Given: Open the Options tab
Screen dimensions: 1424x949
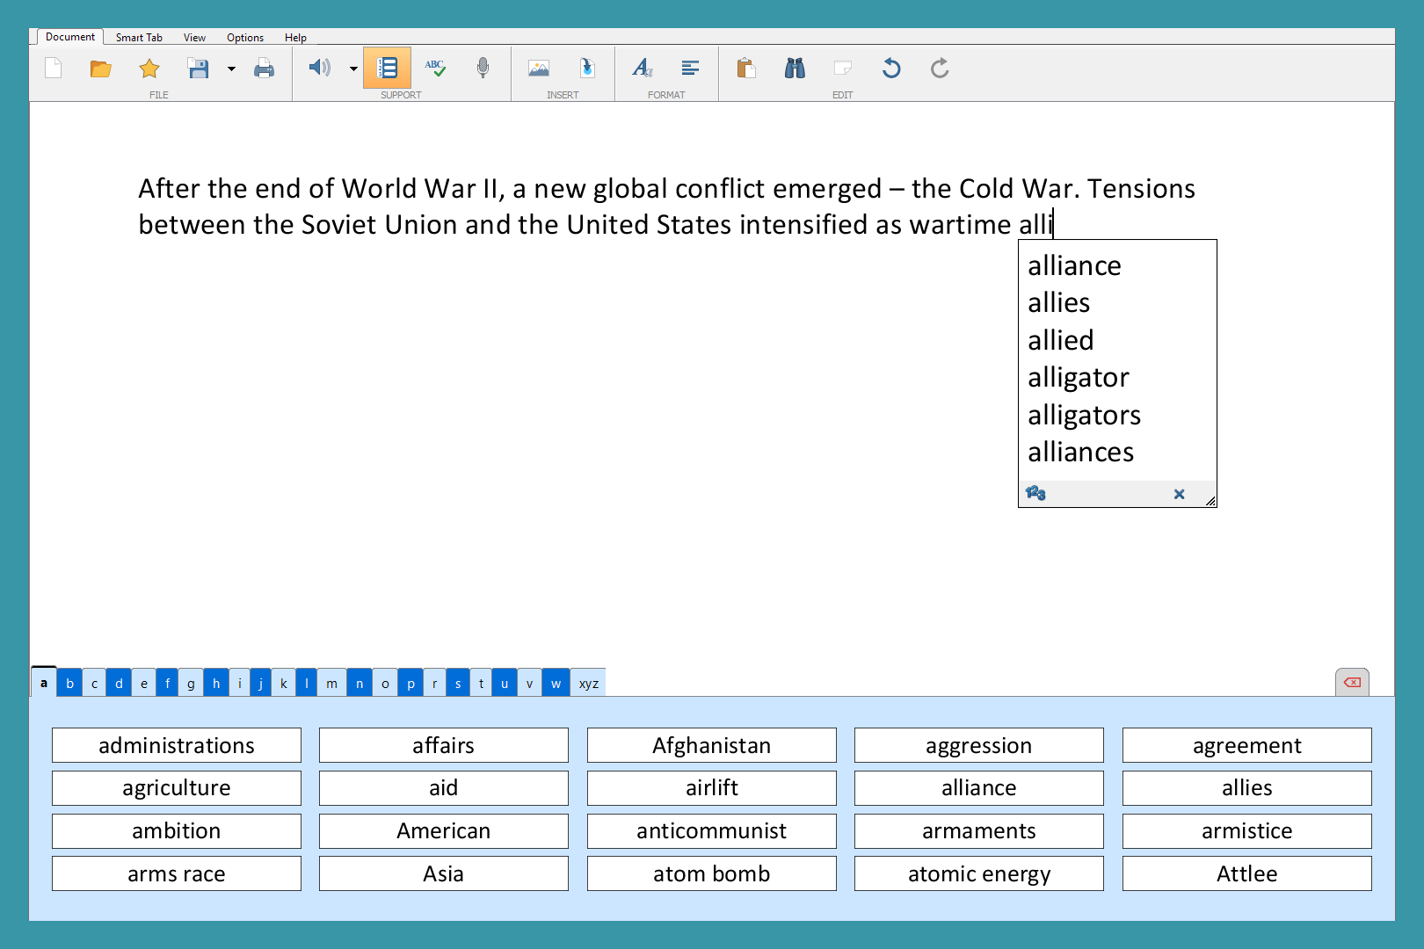Looking at the screenshot, I should pyautogui.click(x=245, y=38).
